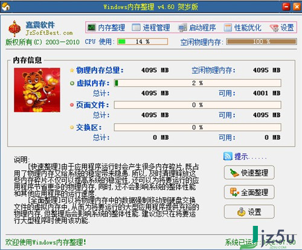Click the tiger mascot picture
The height and width of the screenshot is (250, 302).
click(37, 90)
